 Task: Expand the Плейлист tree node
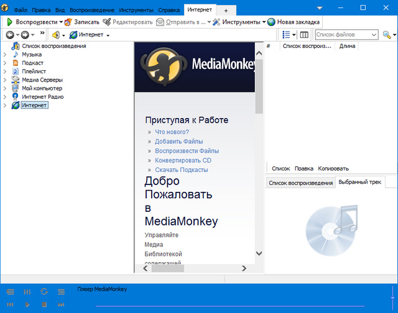pyautogui.click(x=5, y=71)
